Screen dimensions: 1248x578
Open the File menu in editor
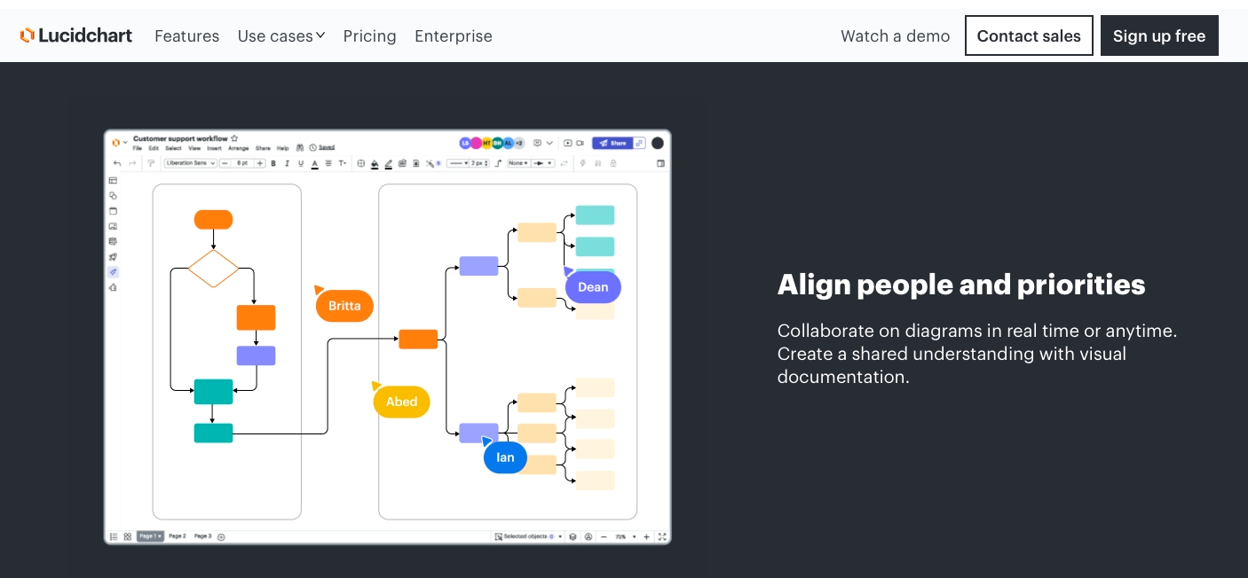pos(137,148)
